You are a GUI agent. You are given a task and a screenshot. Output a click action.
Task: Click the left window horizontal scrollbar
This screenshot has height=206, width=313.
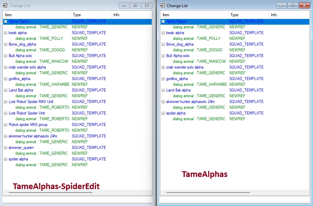pos(51,192)
